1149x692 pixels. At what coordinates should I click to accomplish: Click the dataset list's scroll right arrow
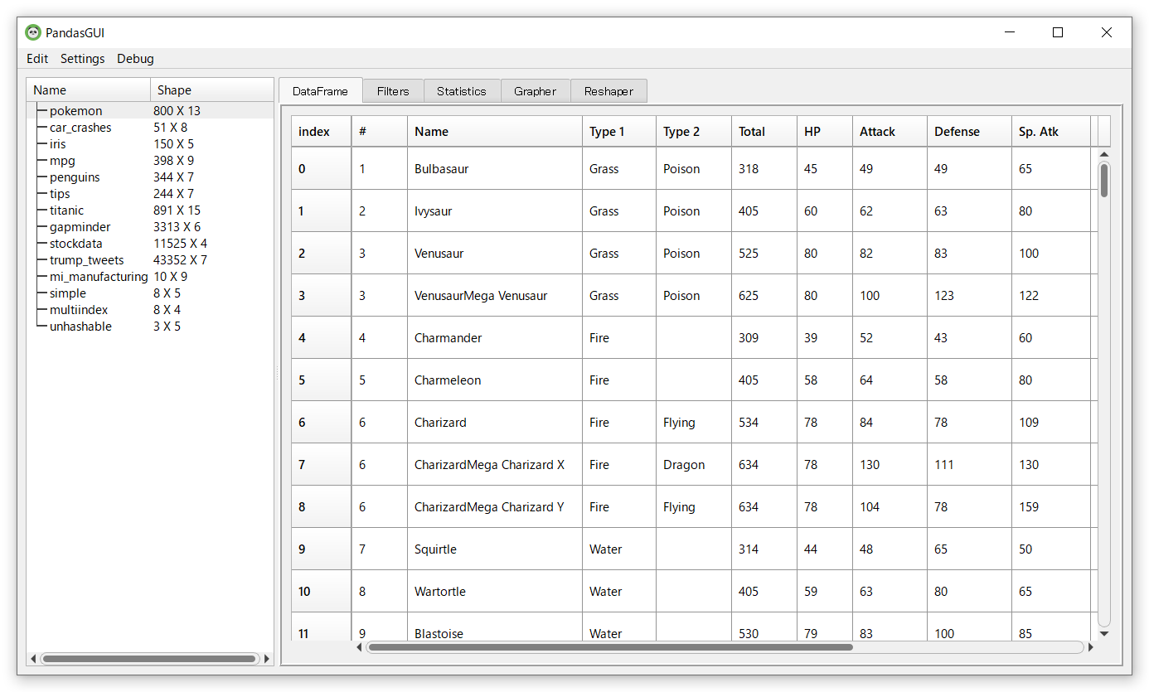[267, 659]
